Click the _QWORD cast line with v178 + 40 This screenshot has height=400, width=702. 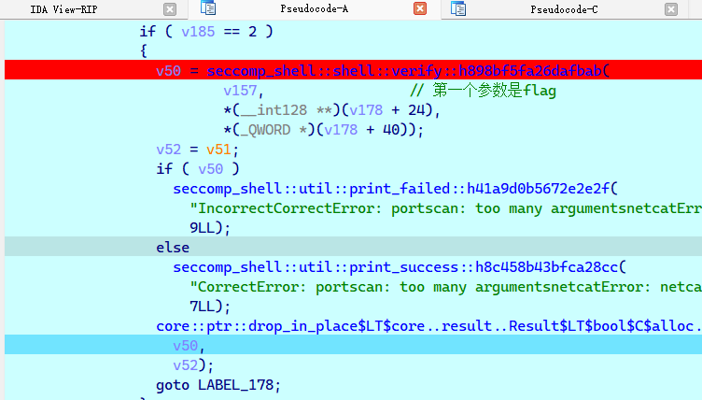tap(323, 130)
